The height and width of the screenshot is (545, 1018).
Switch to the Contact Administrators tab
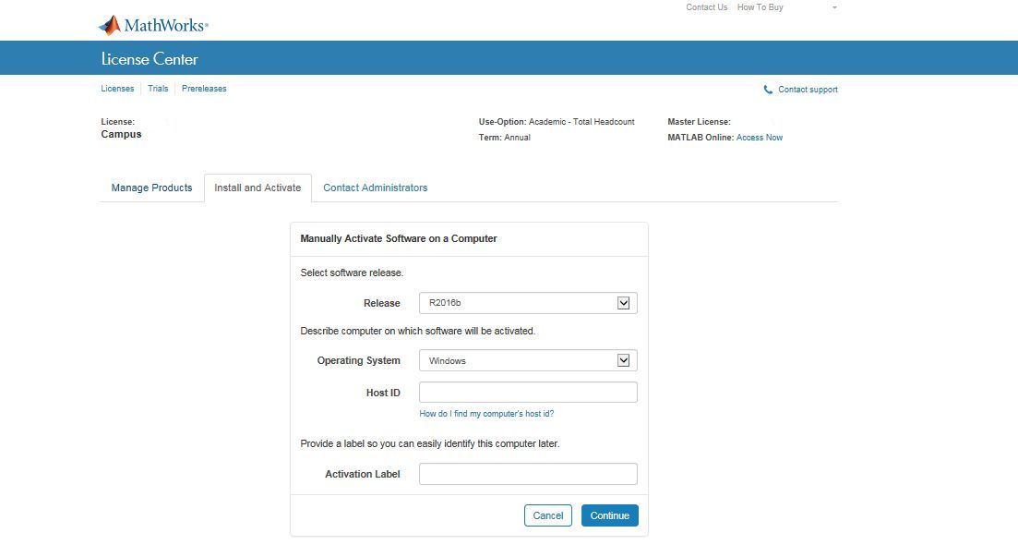[375, 188]
